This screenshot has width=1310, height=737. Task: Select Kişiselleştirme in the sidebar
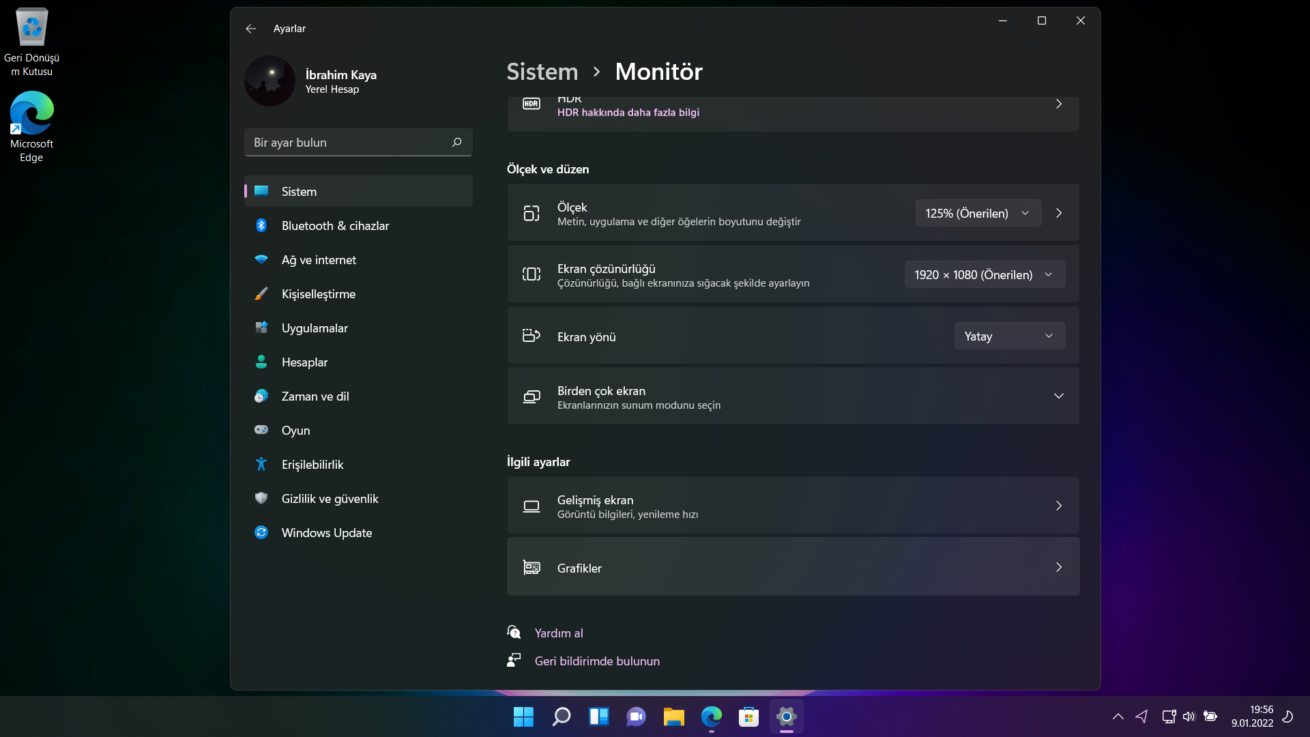click(318, 294)
